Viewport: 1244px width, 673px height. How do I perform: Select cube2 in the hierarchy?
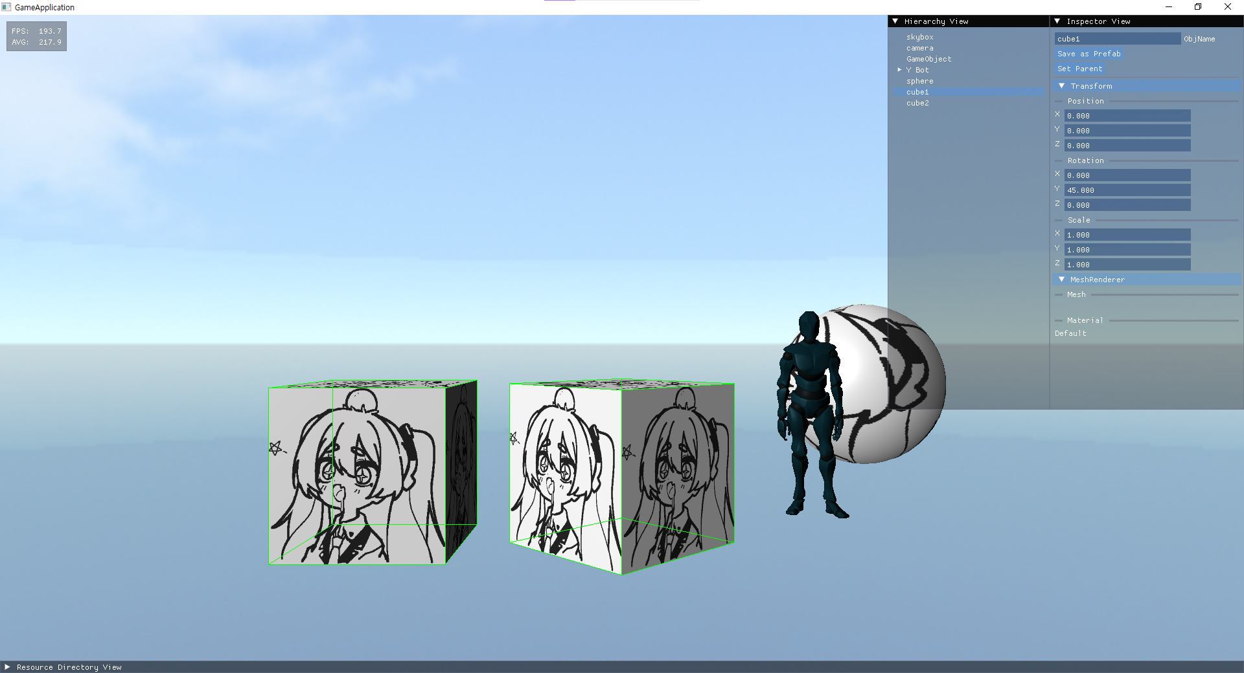pyautogui.click(x=917, y=103)
